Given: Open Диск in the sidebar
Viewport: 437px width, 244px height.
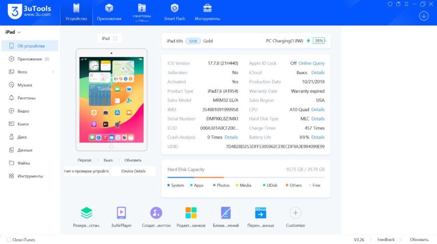Looking at the screenshot, I should coord(30,137).
